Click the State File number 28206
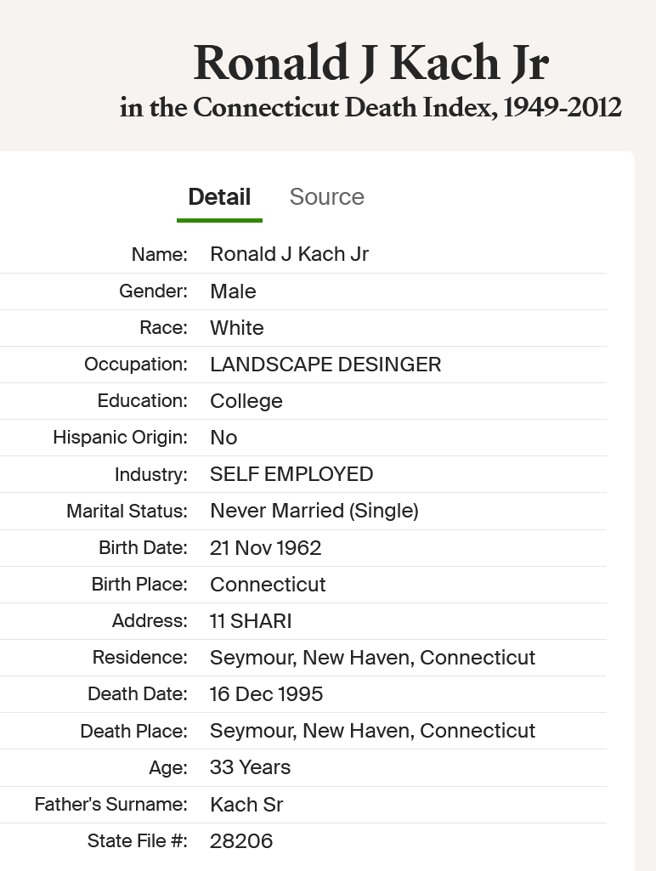Screen dimensions: 656x871 241,841
